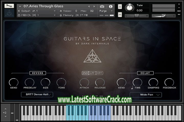Toggle the delay tempo sync note icon

click(x=132, y=87)
